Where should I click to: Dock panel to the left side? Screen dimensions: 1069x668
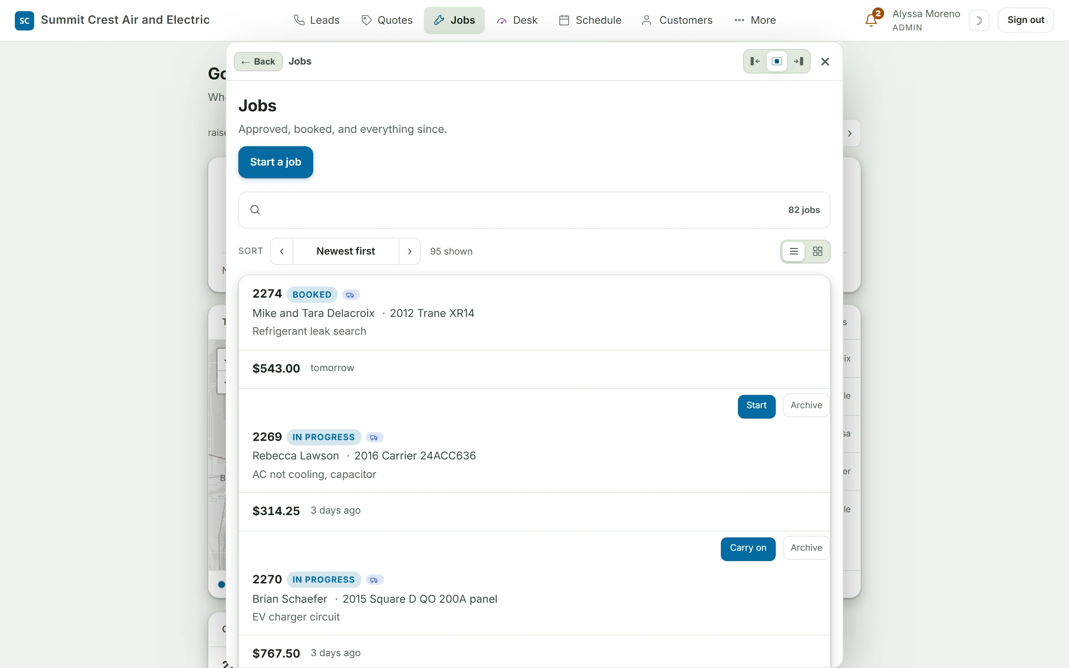point(755,61)
